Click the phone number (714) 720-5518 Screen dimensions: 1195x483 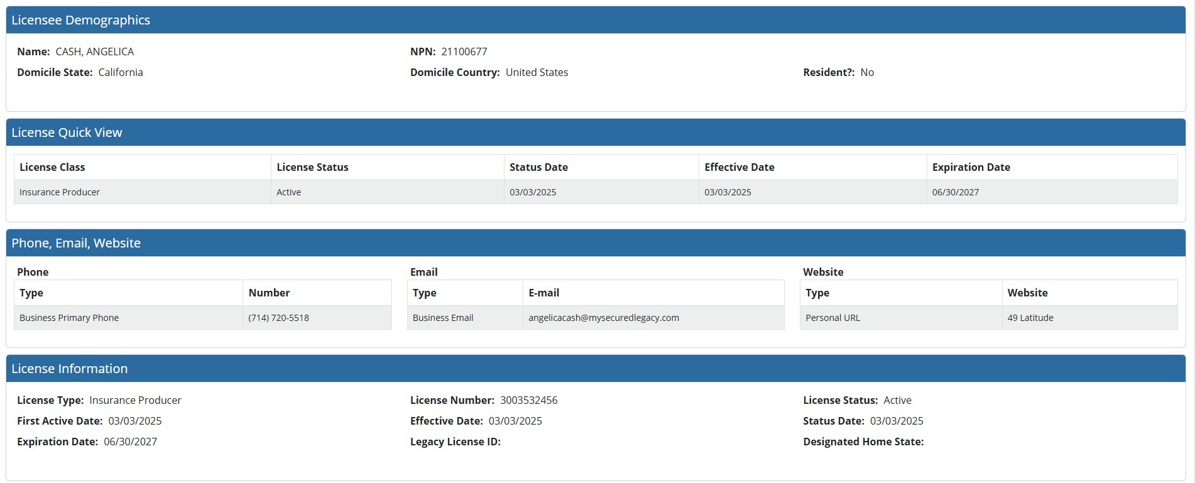[x=278, y=318]
